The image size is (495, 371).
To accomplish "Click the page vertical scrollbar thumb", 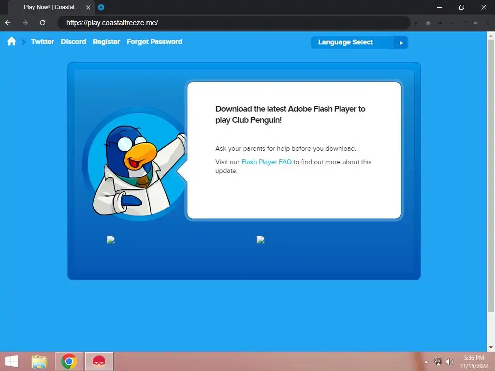I will 491,175.
